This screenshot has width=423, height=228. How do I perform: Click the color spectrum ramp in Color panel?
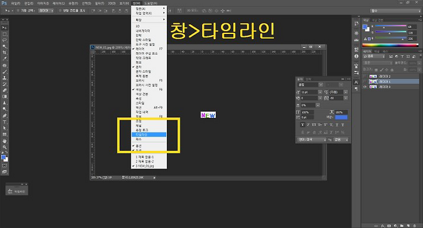pos(390,45)
